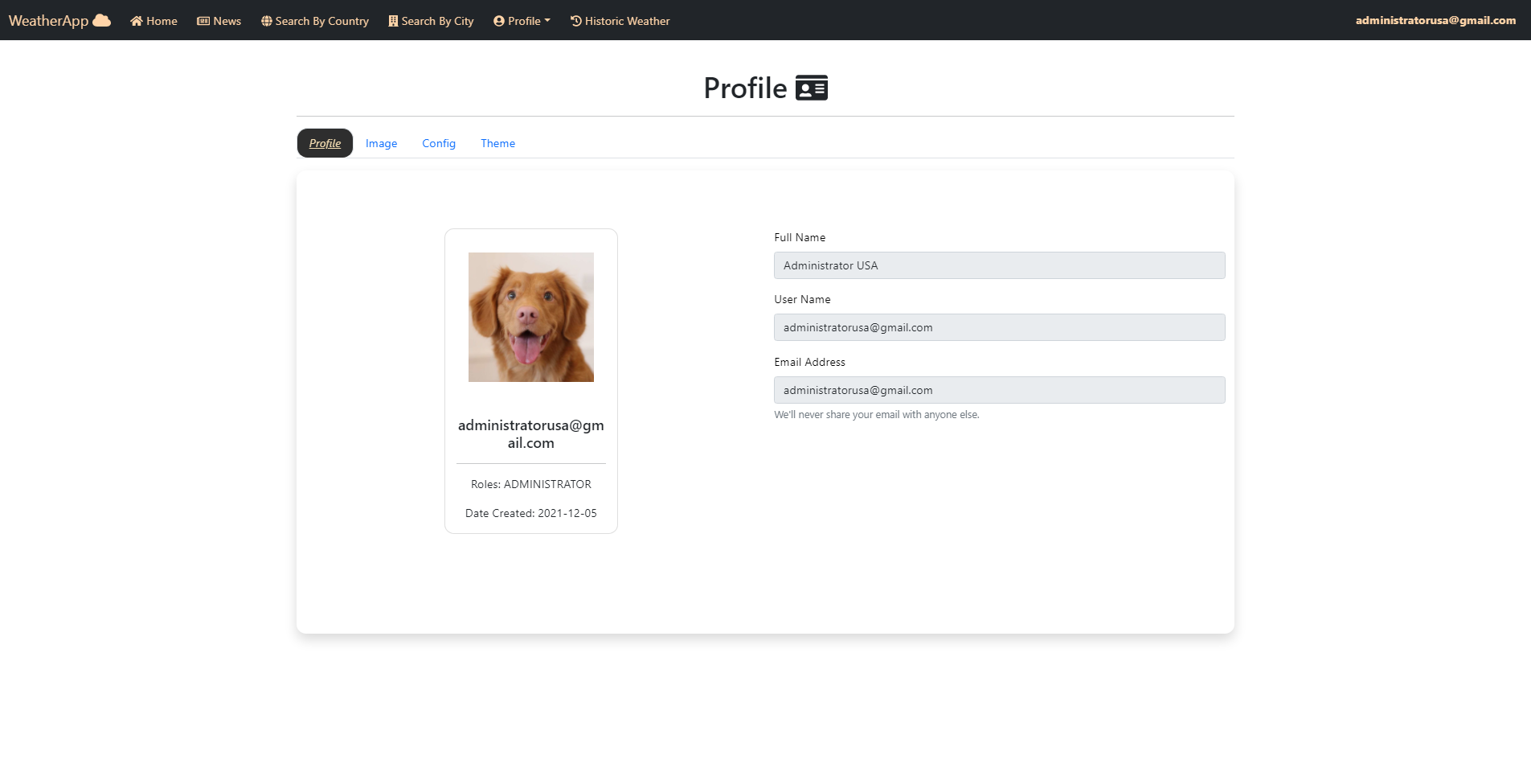Click the Full Name input field
This screenshot has width=1531, height=780.
(x=999, y=265)
